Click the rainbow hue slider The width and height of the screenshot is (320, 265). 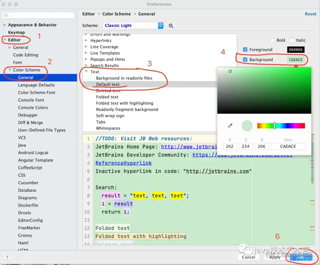281,126
